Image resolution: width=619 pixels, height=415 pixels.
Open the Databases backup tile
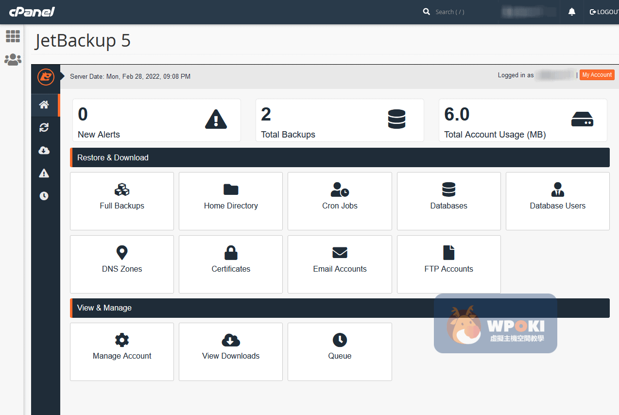448,201
